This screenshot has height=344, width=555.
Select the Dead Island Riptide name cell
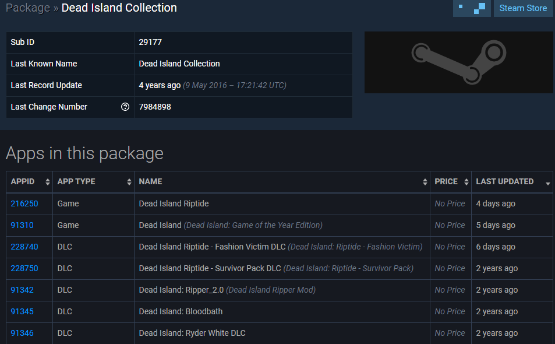click(x=174, y=203)
